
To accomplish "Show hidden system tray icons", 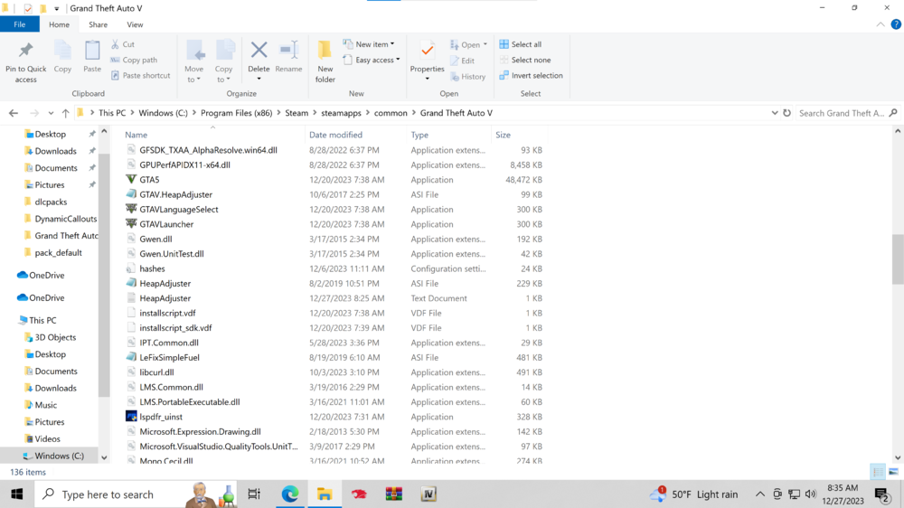I will 760,494.
